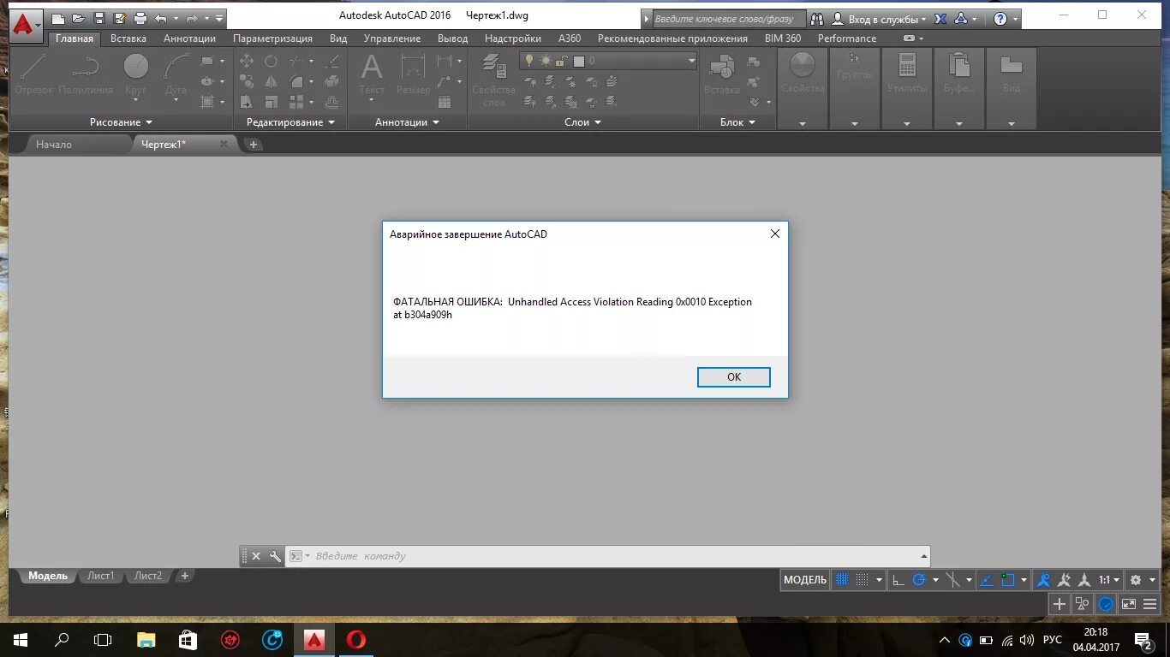This screenshot has height=657, width=1170.
Task: Toggle drawing grid display in status bar
Action: pyautogui.click(x=842, y=580)
